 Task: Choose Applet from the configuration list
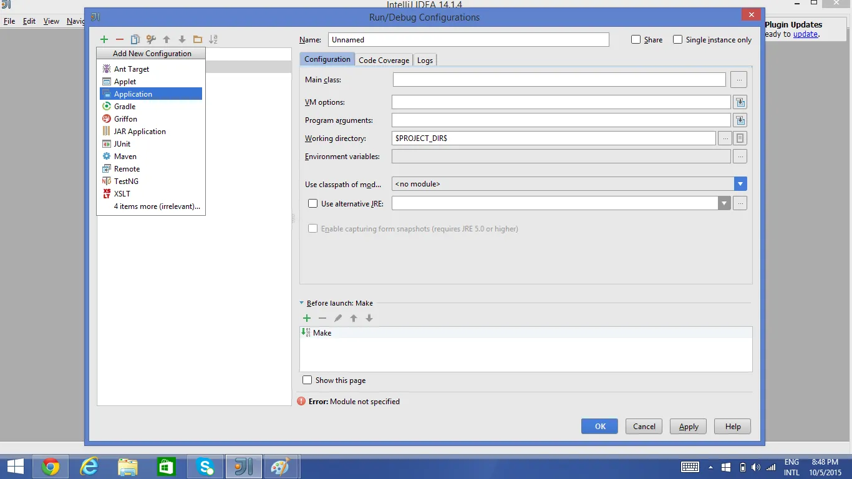[151, 82]
